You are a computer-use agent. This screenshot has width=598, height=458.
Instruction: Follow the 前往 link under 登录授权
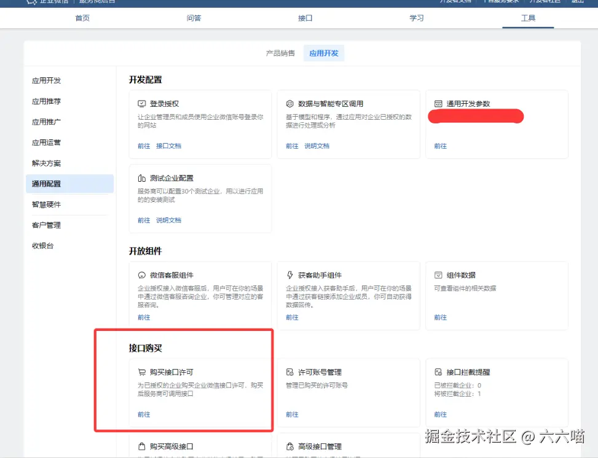click(144, 146)
